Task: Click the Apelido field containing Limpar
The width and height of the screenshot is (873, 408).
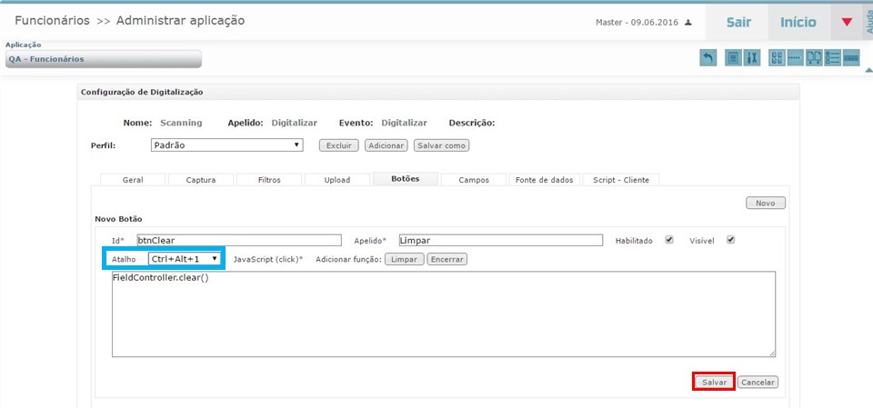Action: [500, 241]
